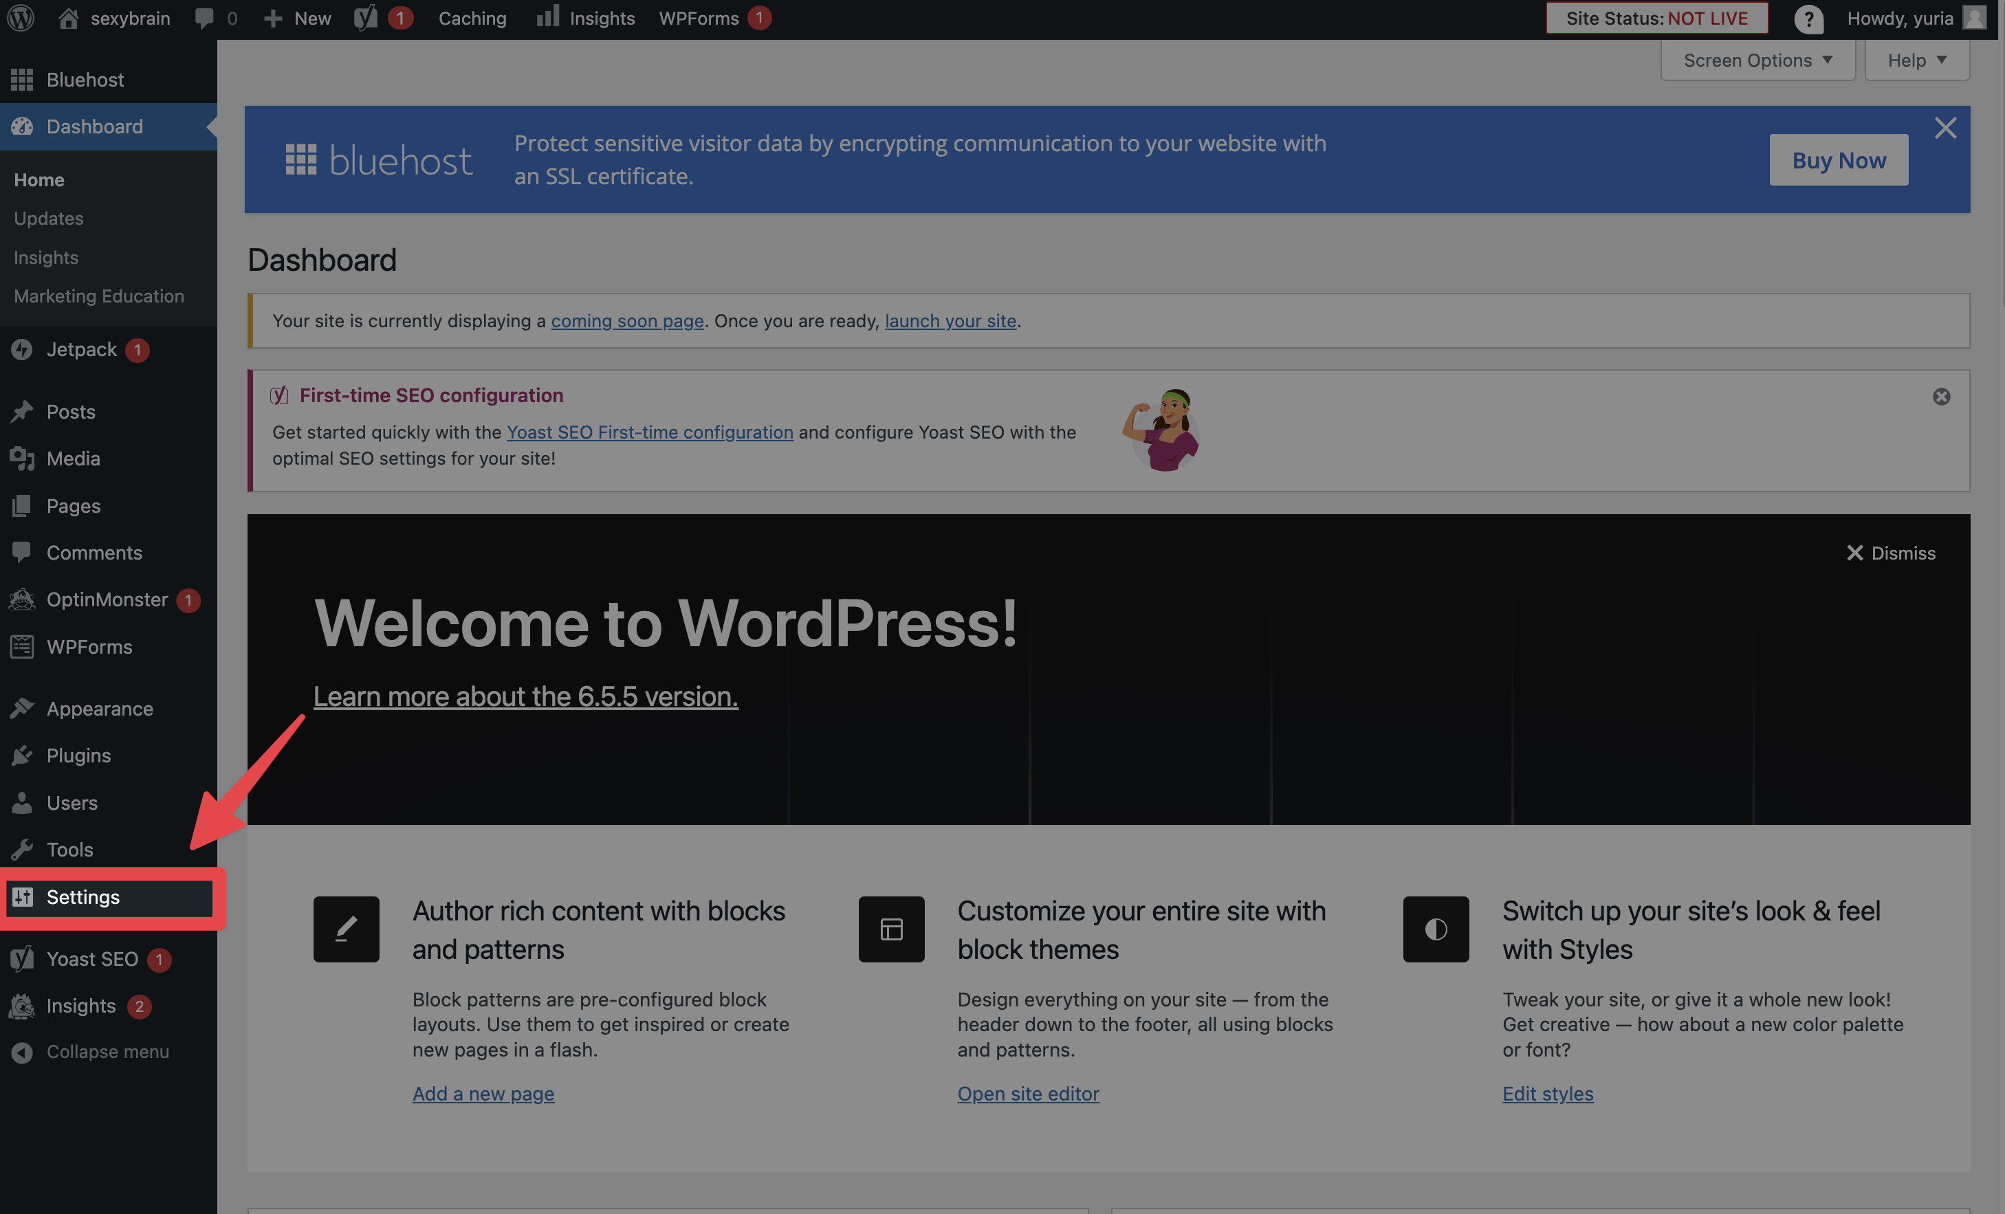
Task: Dismiss the First-time SEO configuration notice
Action: 1942,396
